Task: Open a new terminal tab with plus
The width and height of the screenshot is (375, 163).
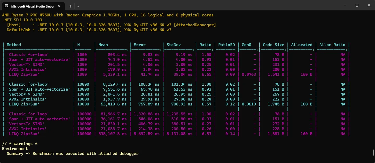Action: click(70, 6)
